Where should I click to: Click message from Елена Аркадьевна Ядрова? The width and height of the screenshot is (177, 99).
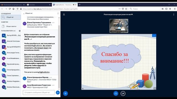40,79
